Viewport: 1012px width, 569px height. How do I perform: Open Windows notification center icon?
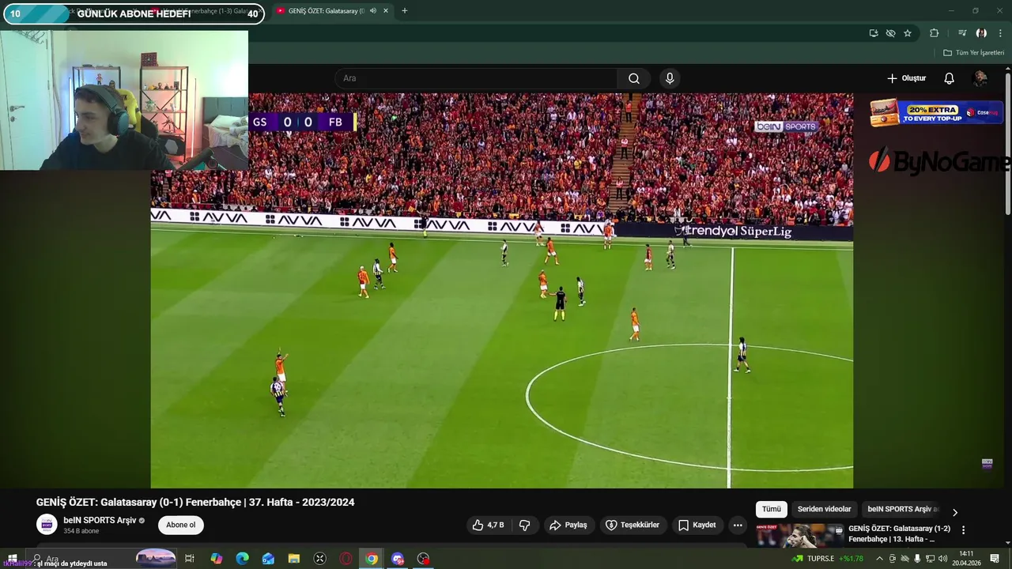[x=995, y=559]
